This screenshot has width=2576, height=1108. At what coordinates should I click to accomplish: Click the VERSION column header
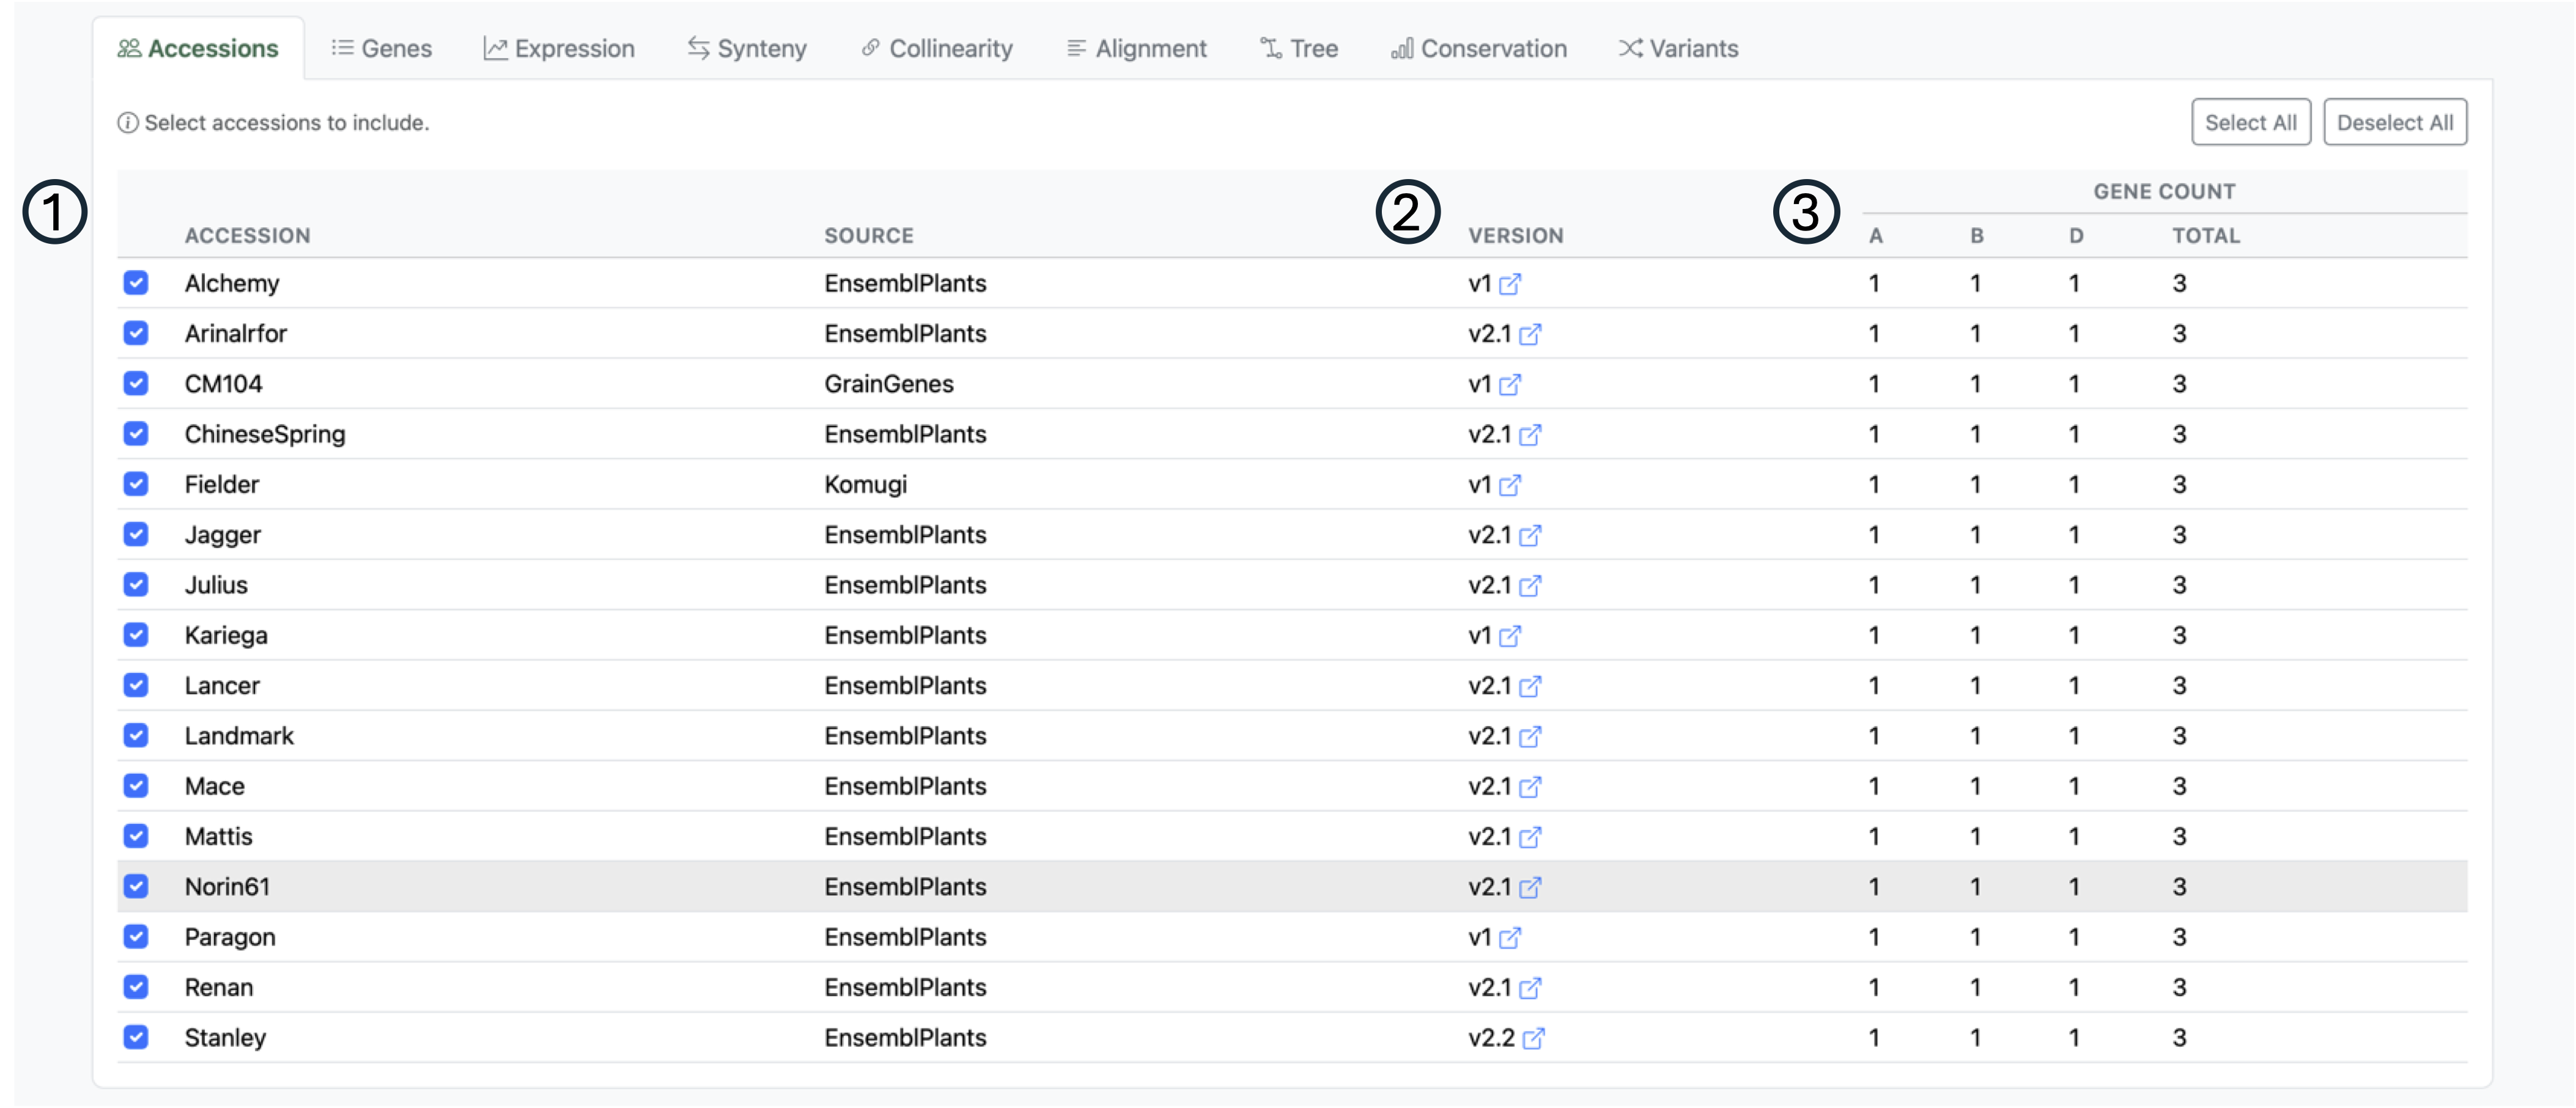pos(1516,236)
